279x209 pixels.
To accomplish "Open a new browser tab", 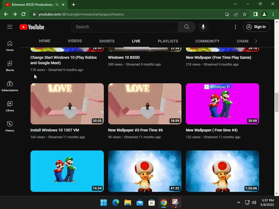I will coord(74,5).
